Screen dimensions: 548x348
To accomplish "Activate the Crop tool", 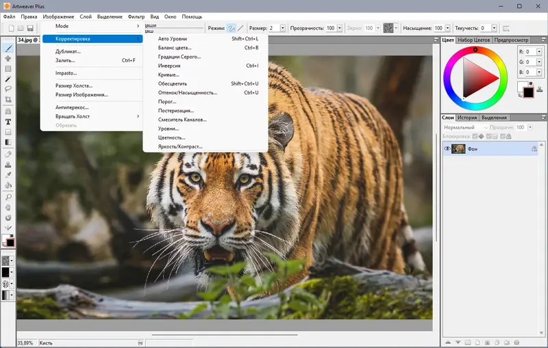I will 8,100.
